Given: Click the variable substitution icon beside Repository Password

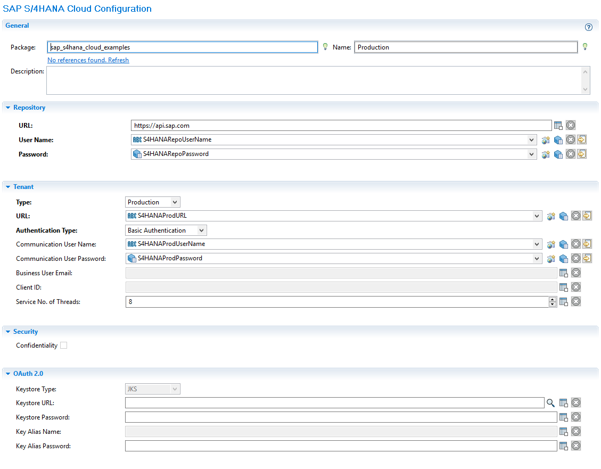Looking at the screenshot, I should (x=558, y=154).
